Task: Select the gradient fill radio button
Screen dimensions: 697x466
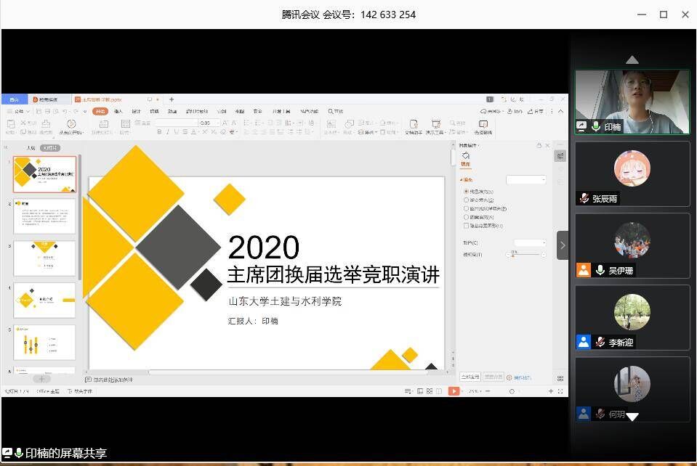Action: [x=467, y=200]
